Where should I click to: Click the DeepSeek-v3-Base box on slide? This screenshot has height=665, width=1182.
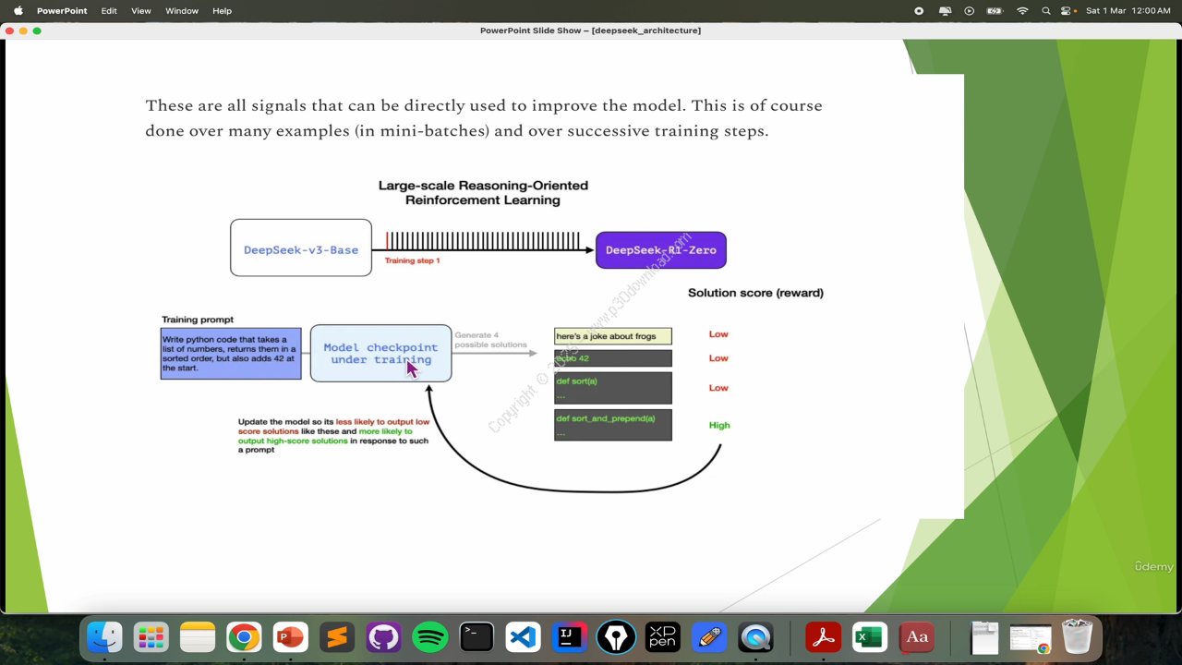301,248
